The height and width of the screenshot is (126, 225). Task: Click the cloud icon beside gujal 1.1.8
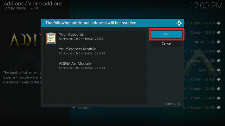pos(219,70)
